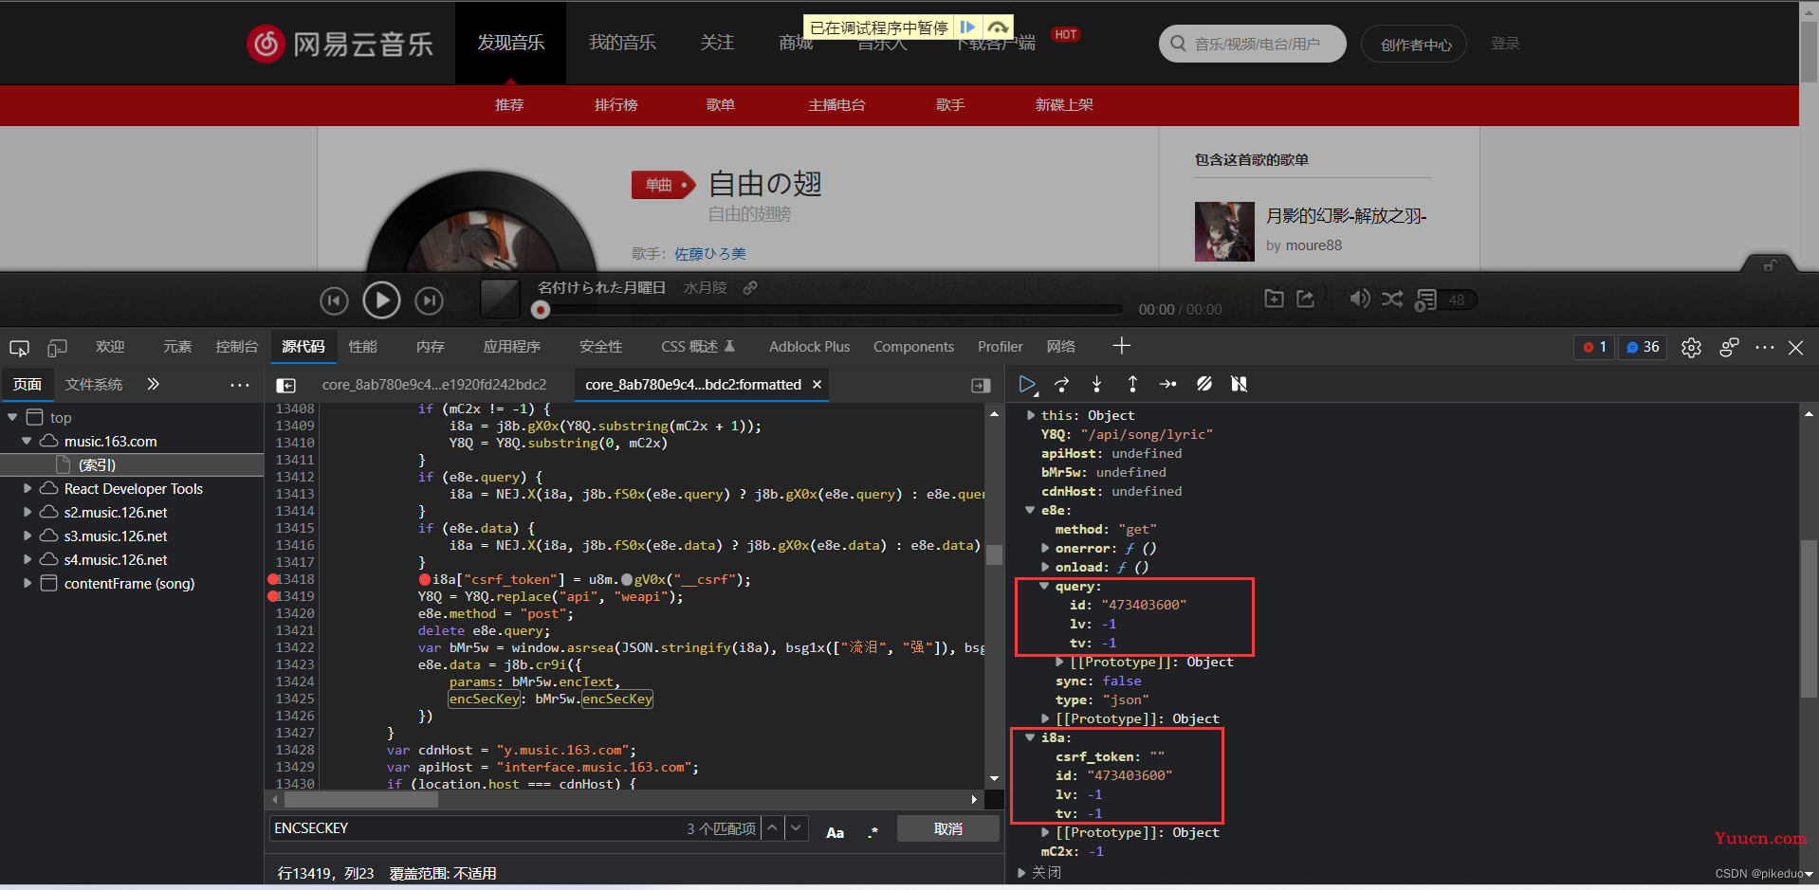Switch to the 控制台 console tab

[x=236, y=347]
